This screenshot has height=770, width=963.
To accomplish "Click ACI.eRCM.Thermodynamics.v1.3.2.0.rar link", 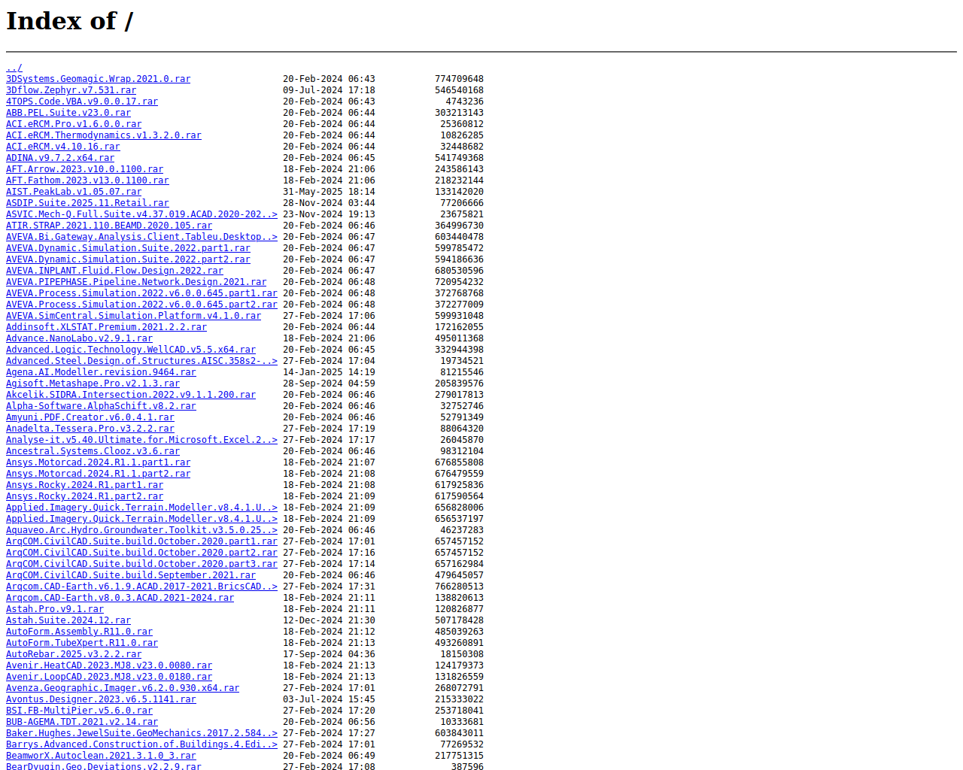I will tap(104, 135).
